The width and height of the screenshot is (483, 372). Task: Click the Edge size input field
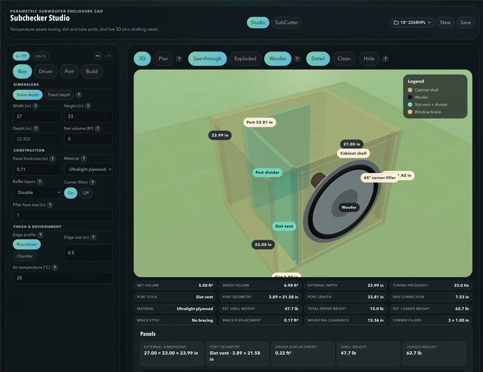click(x=88, y=253)
